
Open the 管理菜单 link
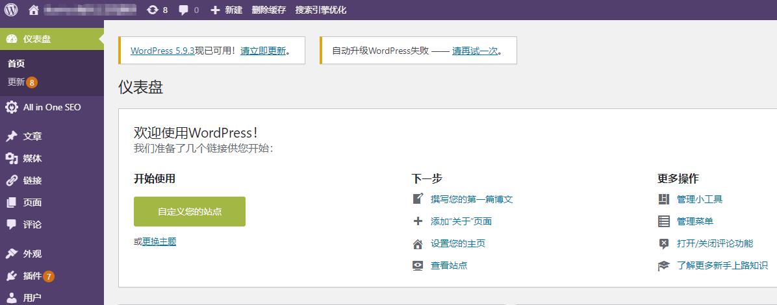[x=694, y=221]
